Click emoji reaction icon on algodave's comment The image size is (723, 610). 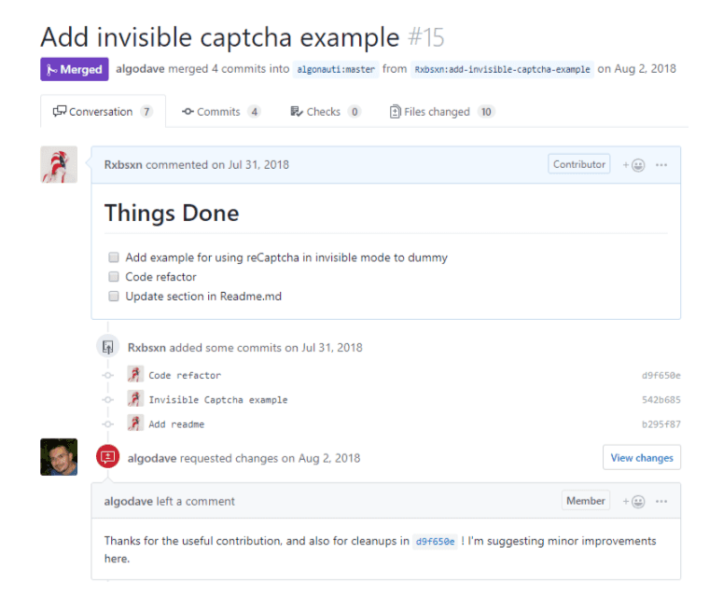635,501
